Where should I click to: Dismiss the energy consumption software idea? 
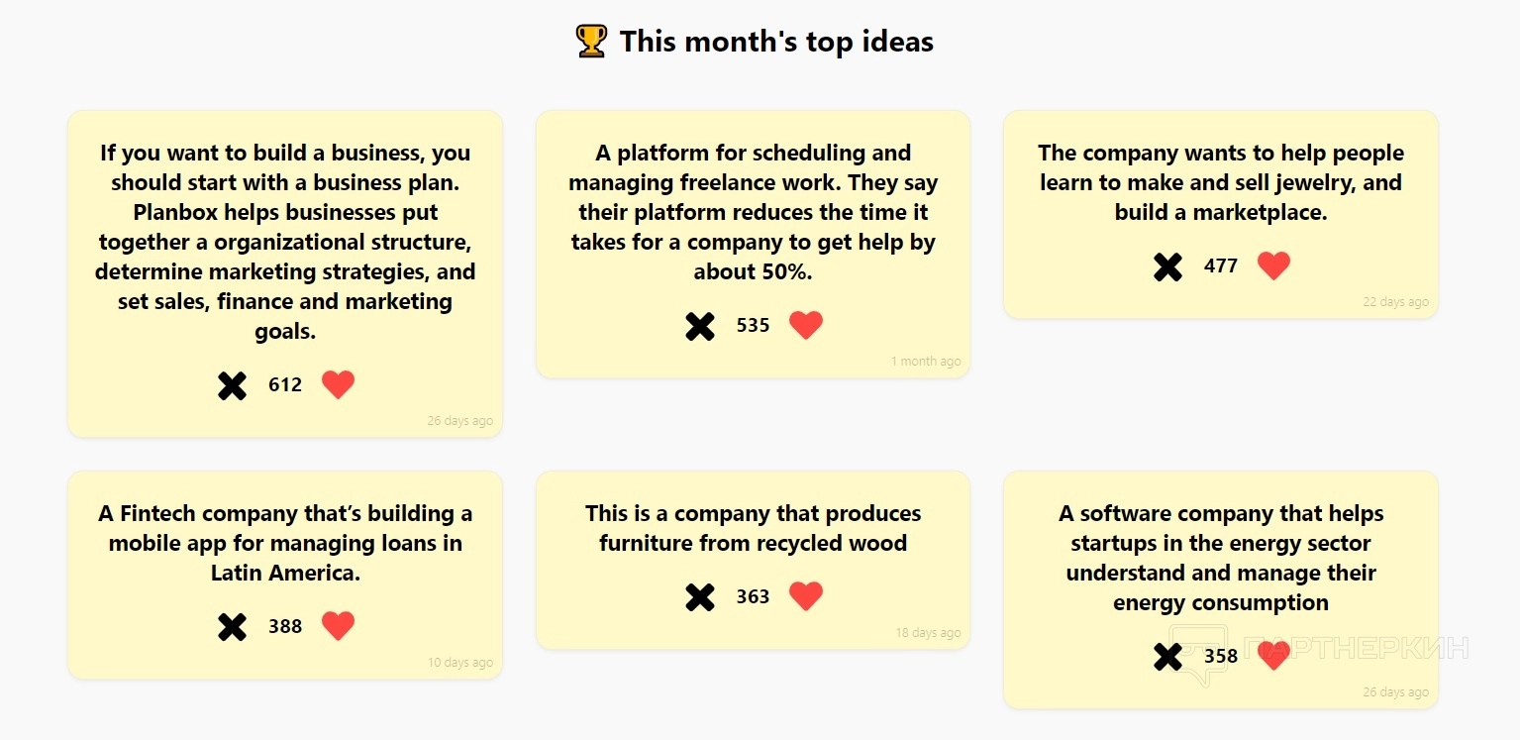tap(1167, 657)
